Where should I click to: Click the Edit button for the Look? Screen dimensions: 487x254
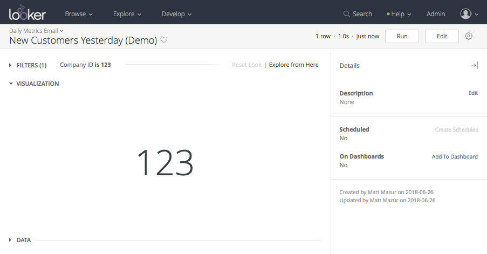point(442,36)
